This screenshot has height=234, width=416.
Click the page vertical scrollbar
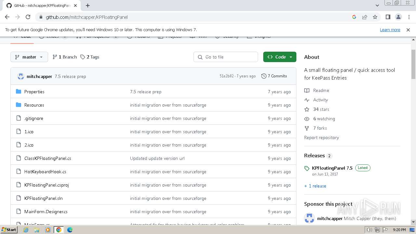[x=413, y=64]
